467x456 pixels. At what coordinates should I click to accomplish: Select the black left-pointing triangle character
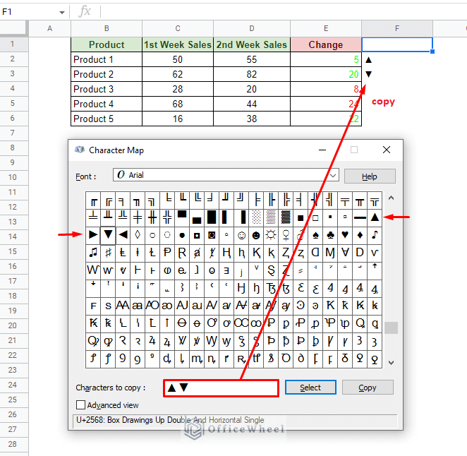tap(123, 235)
